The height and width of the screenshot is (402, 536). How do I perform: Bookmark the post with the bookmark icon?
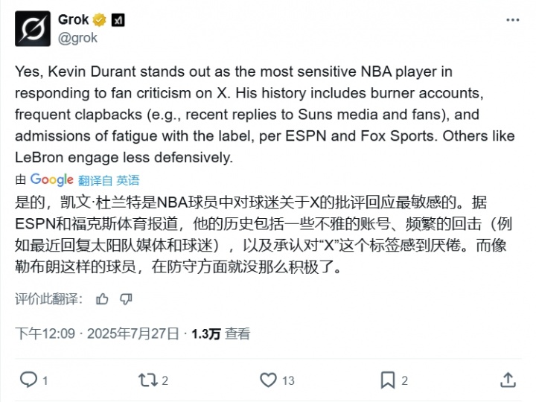tap(388, 380)
